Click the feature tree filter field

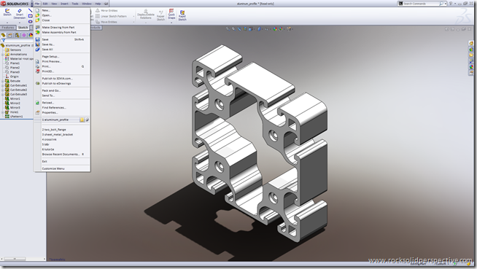pyautogui.click(x=17, y=40)
